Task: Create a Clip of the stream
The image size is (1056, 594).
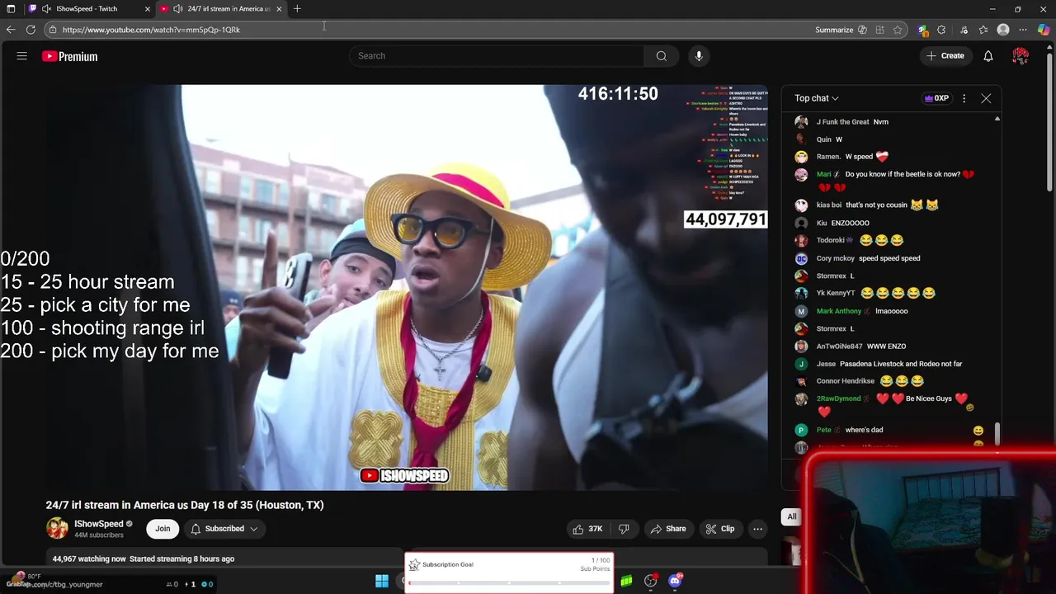Action: pos(719,529)
